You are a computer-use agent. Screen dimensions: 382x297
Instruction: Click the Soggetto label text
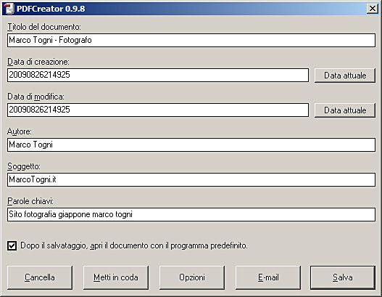24,166
